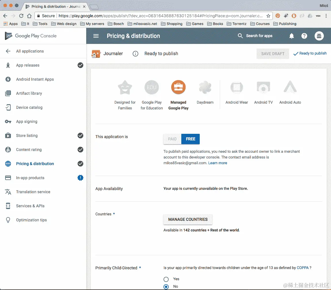Open the Courses bookmarks folder
Viewport: 331px width, 290px height.
pyautogui.click(x=260, y=24)
